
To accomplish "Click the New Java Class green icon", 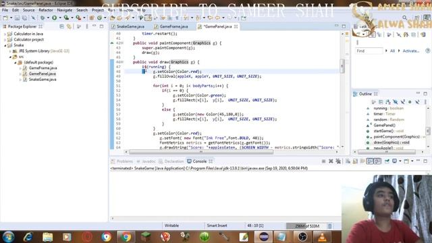I will 99,18.
